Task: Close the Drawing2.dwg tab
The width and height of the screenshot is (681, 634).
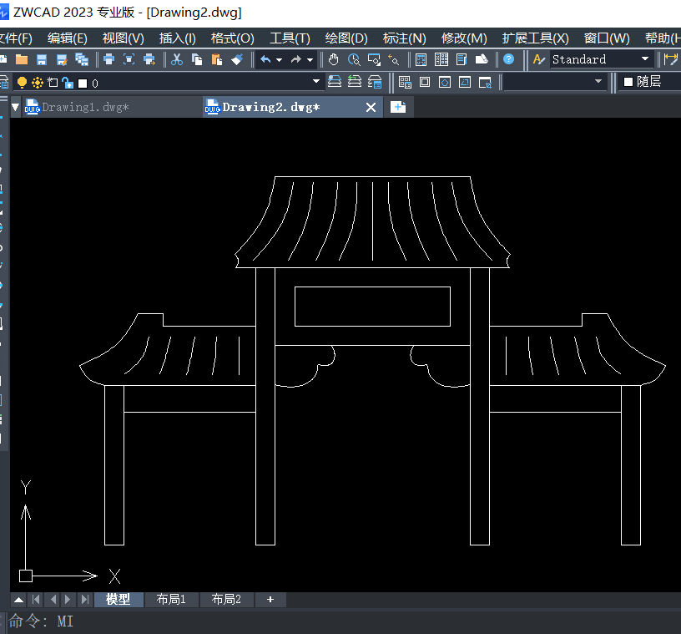Action: click(371, 108)
